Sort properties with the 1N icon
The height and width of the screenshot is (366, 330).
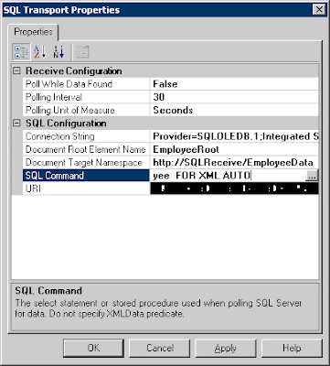[59, 52]
